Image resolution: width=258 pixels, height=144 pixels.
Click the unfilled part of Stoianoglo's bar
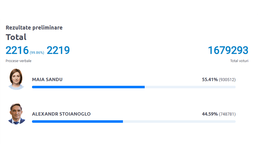pos(179,121)
